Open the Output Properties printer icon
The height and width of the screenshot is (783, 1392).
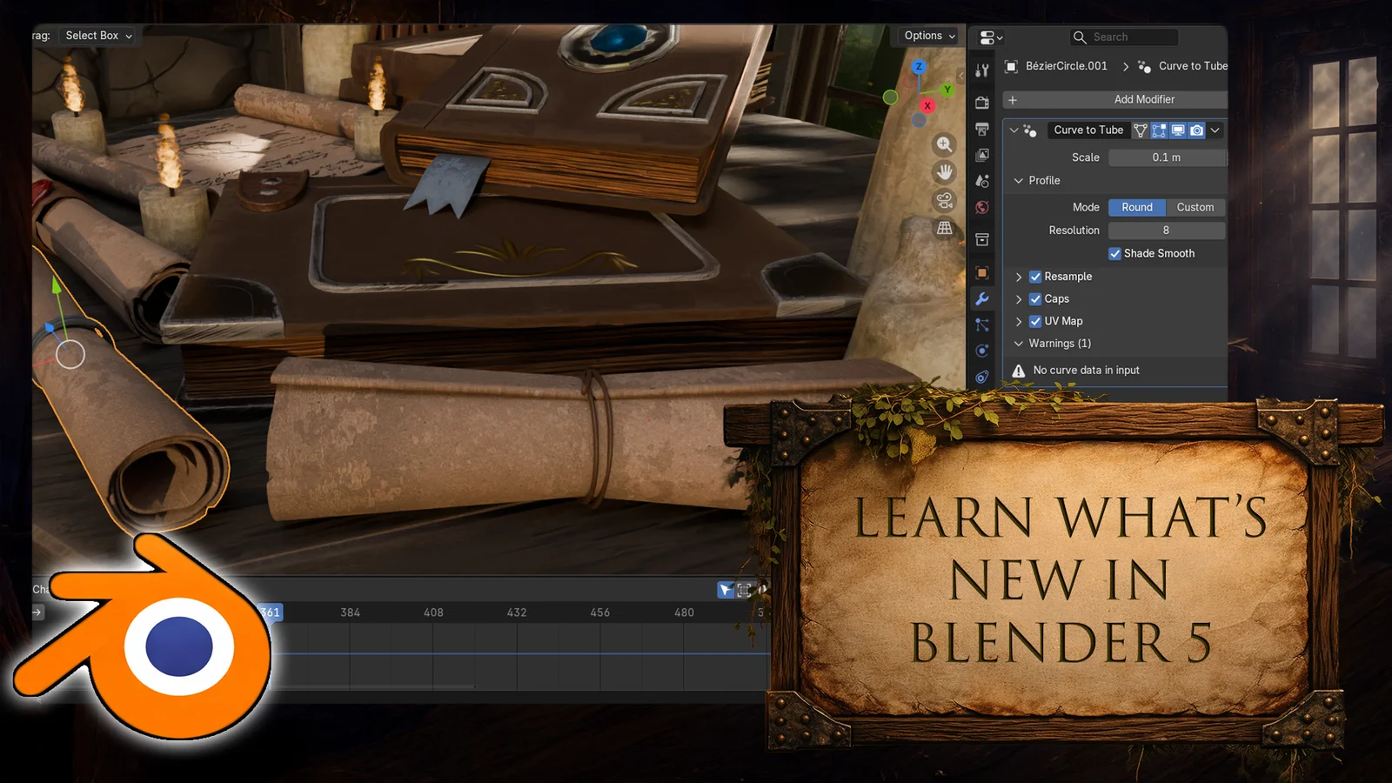[982, 130]
